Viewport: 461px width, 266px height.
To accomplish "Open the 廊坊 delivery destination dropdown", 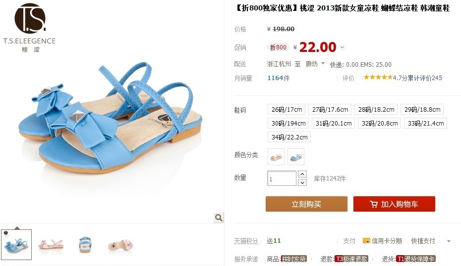I will click(x=315, y=64).
